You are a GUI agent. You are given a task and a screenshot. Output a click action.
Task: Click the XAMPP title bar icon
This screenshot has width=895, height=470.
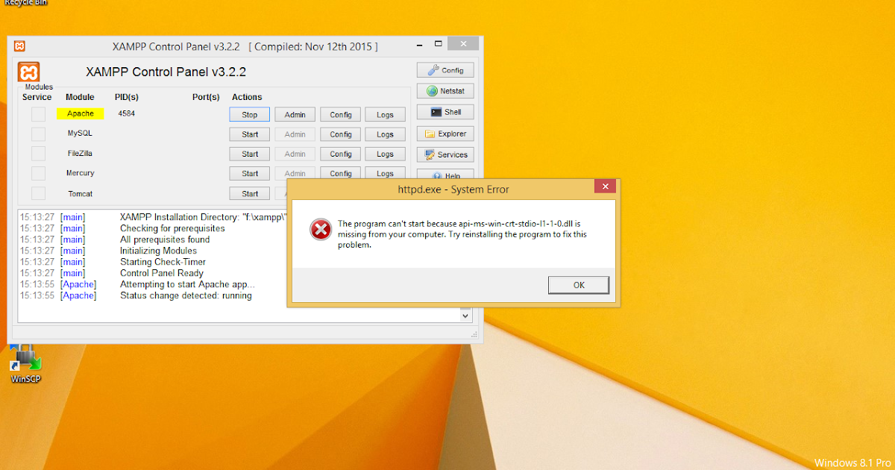(19, 46)
